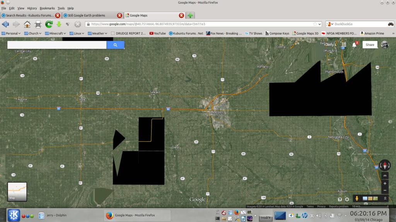This screenshot has height=222, width=396.
Task: Zoom in with the plus button
Action: click(x=384, y=183)
